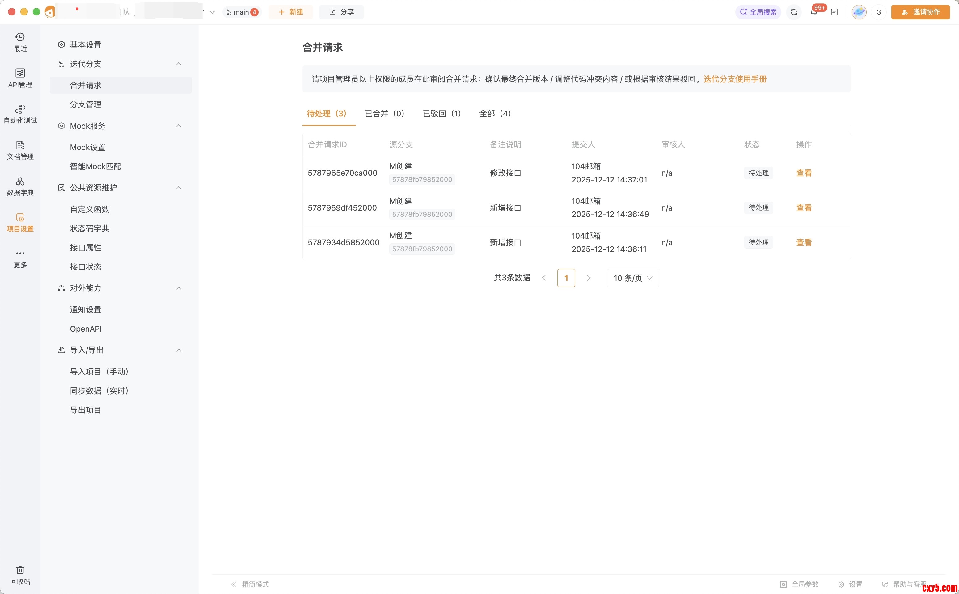959x594 pixels.
Task: Open the 最近 history icon
Action: [x=20, y=42]
